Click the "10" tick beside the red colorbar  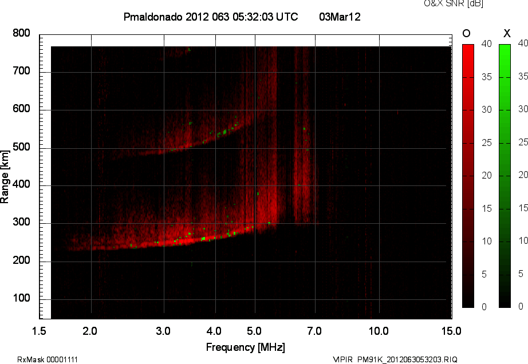(487, 241)
